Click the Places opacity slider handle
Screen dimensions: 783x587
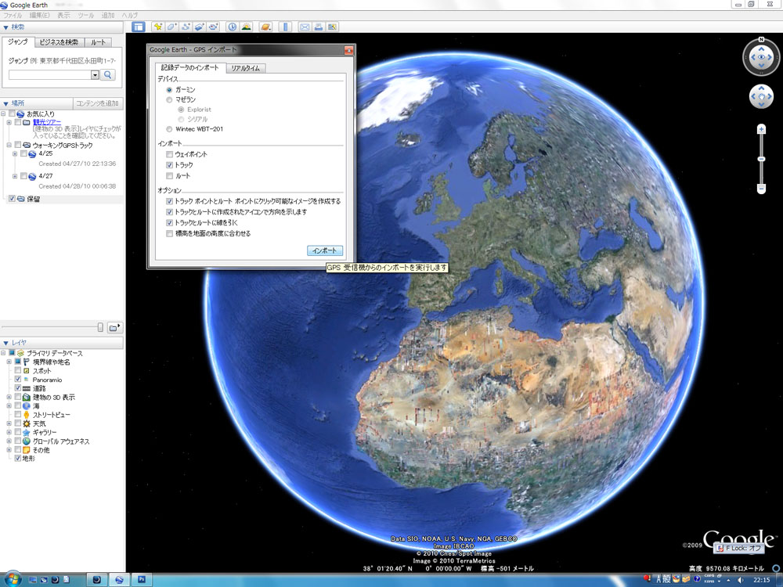pos(100,327)
